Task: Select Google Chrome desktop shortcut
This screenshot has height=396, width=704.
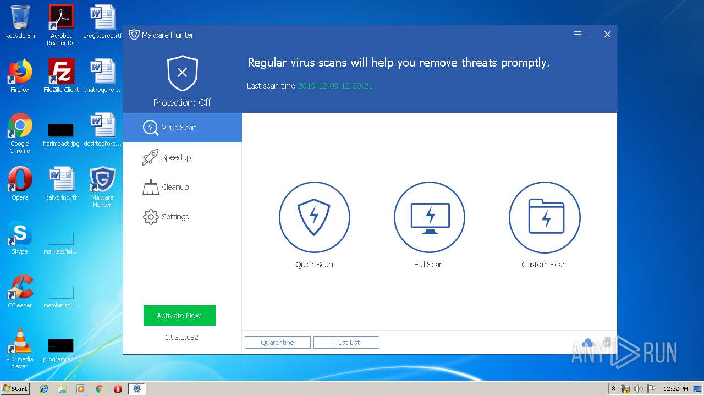Action: pyautogui.click(x=20, y=133)
